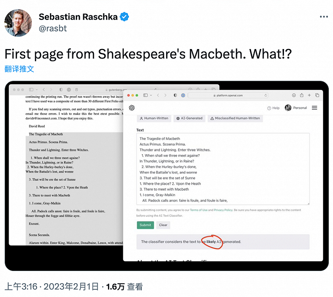Open the Terms of Use link
This screenshot has width=333, height=297.
point(200,210)
